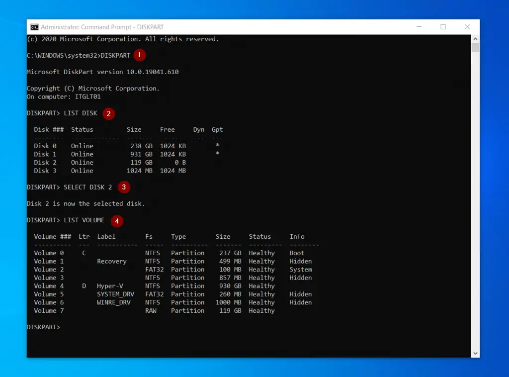Minimize the Command Prompt window
The image size is (509, 377).
[419, 27]
